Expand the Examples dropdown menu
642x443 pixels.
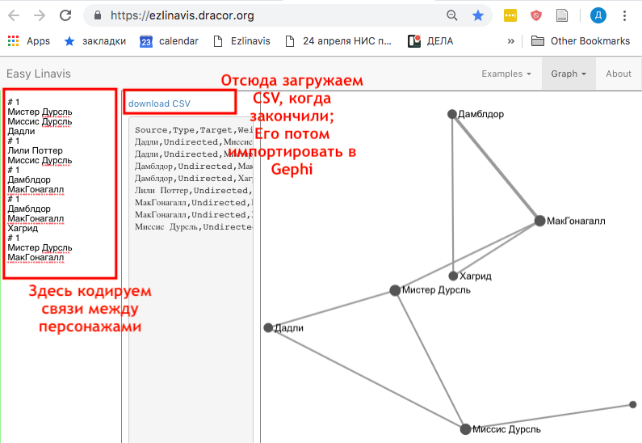pyautogui.click(x=506, y=74)
